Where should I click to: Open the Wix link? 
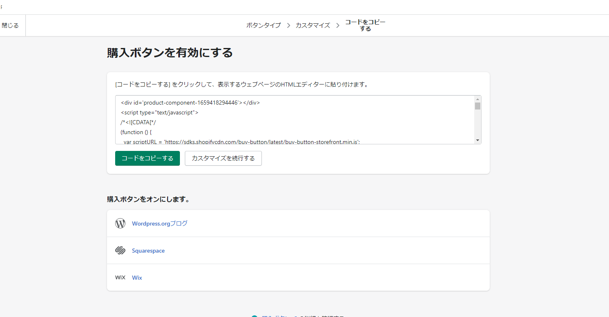coord(137,278)
